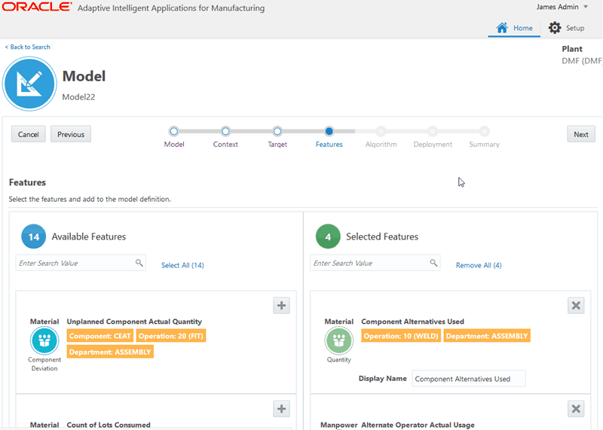
Task: Go to the Target train step
Action: (x=277, y=131)
